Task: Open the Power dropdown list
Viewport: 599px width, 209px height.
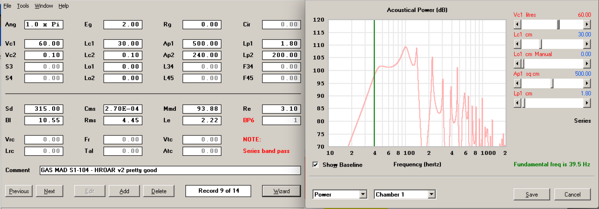Action: tap(363, 194)
